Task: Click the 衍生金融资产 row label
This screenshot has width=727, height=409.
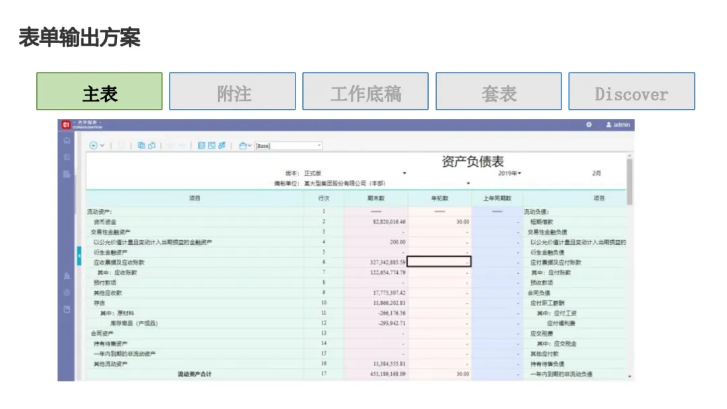Action: (x=110, y=252)
